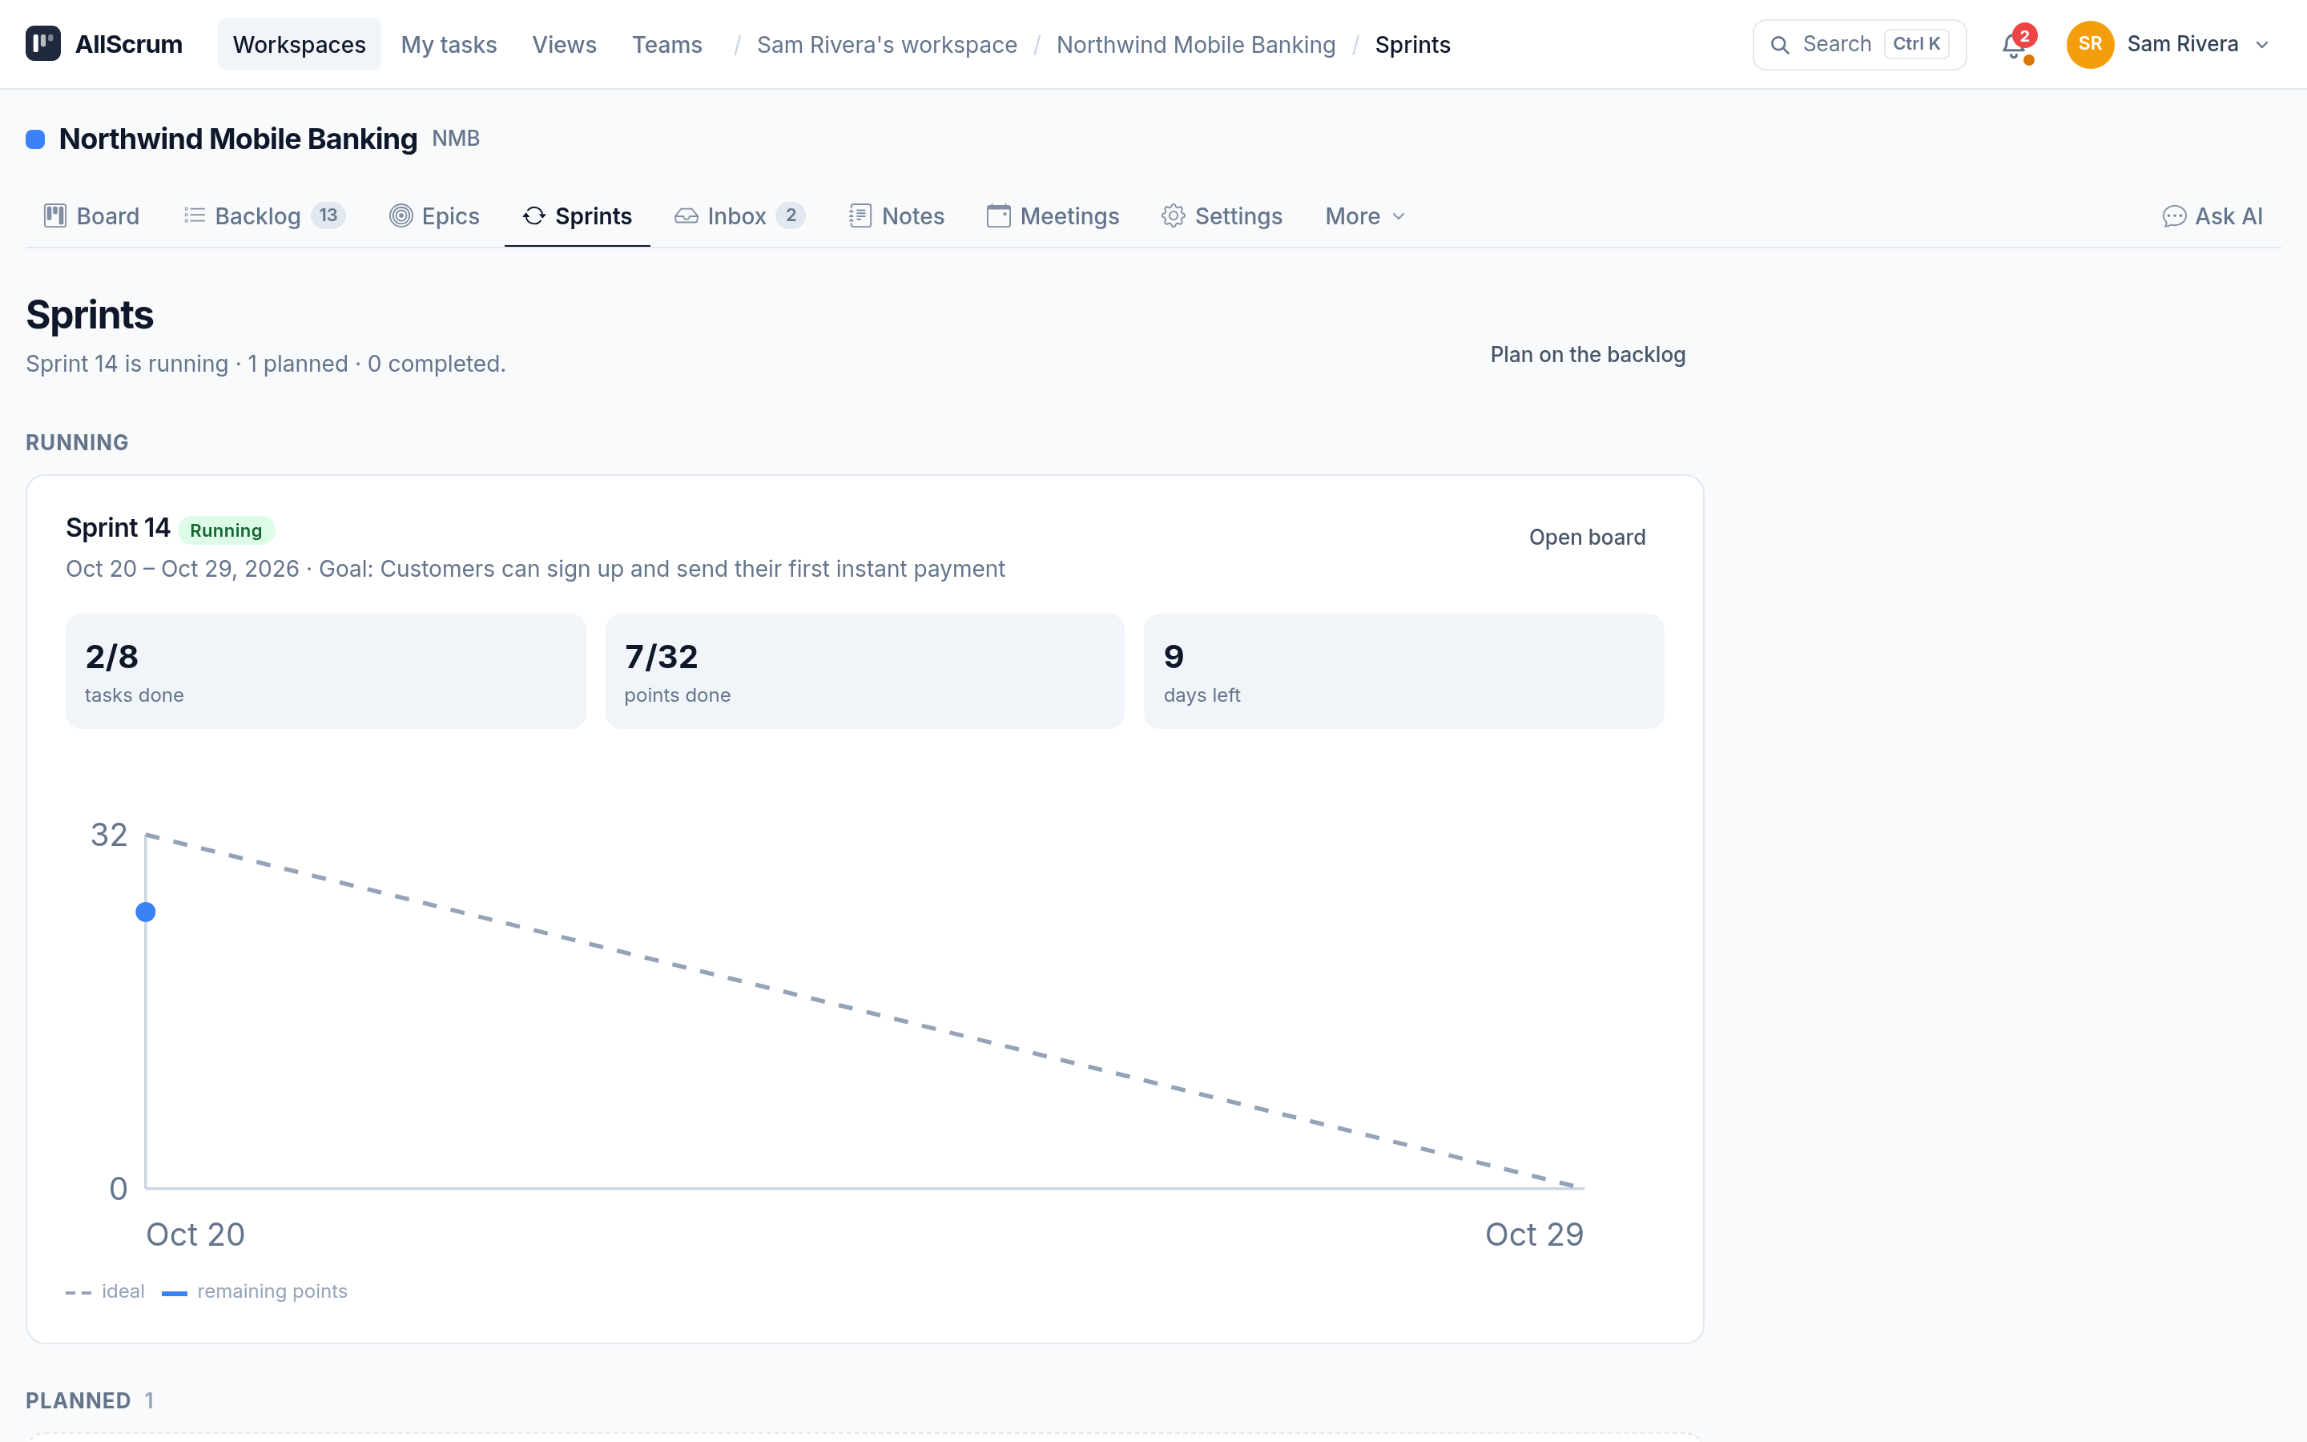This screenshot has height=1442, width=2307.
Task: Click the Epics target icon
Action: 401,215
